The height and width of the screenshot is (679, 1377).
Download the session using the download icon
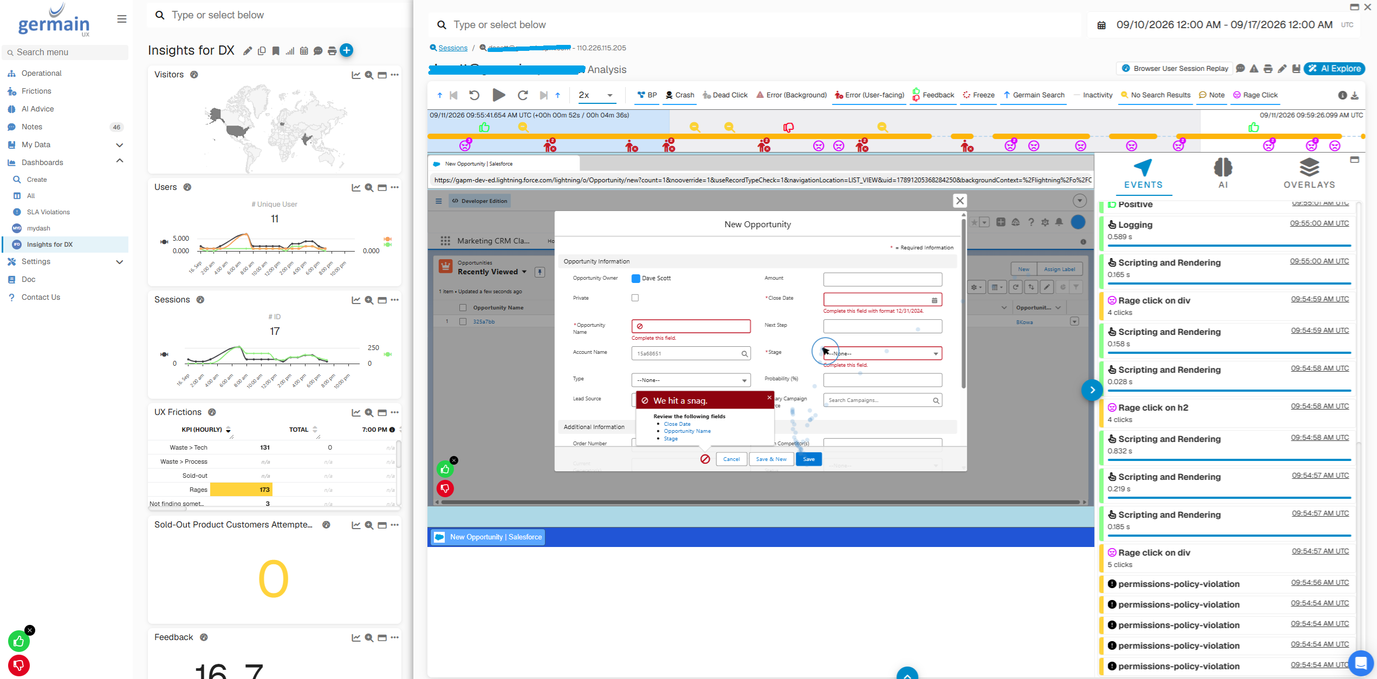click(1355, 95)
